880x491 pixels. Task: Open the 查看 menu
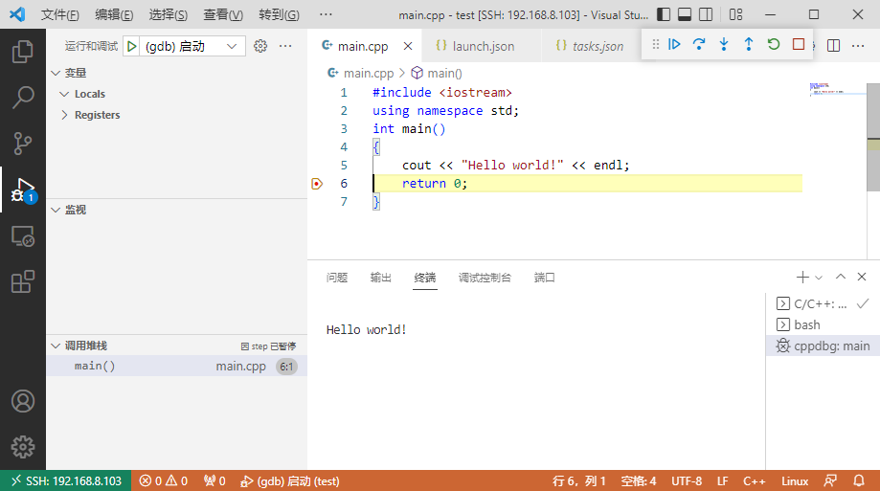click(223, 14)
